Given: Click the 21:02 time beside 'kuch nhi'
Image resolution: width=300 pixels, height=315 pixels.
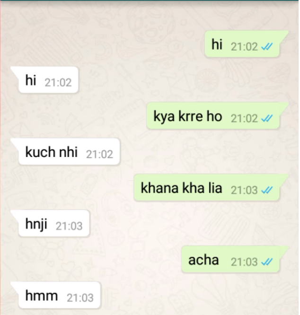Looking at the screenshot, I should click(99, 154).
